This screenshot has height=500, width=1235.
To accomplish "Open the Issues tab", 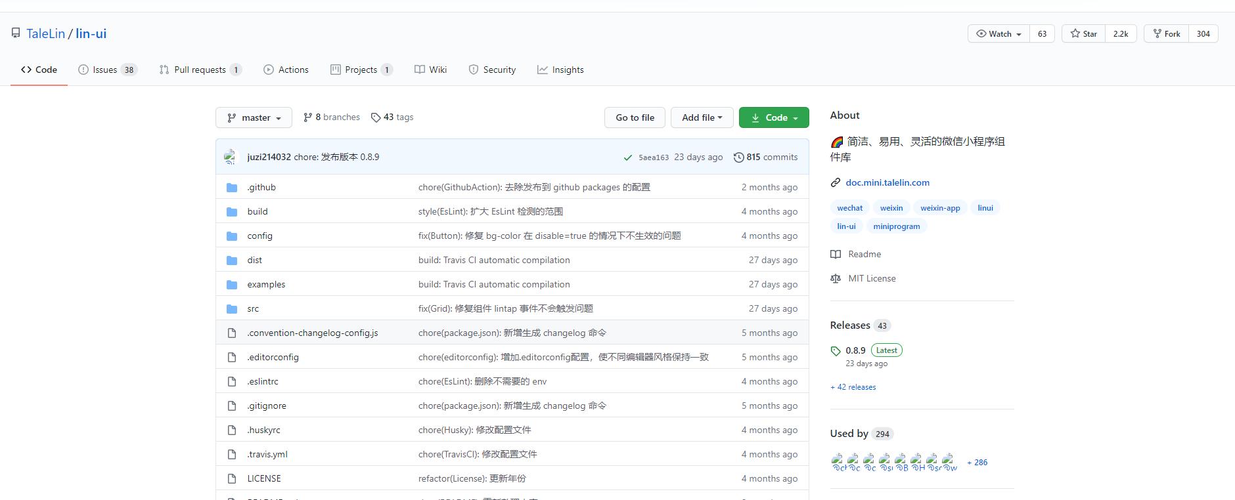I will (x=108, y=70).
